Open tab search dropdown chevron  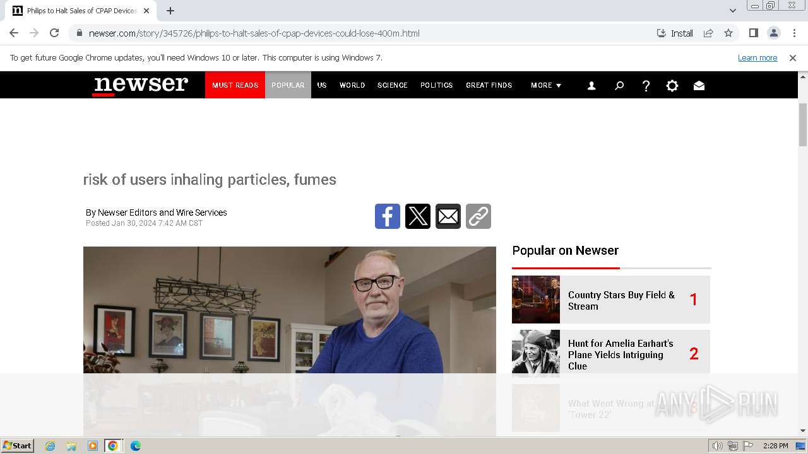(x=733, y=11)
